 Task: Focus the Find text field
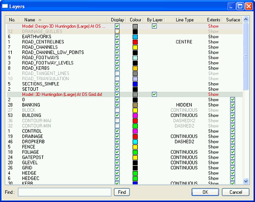(65, 192)
